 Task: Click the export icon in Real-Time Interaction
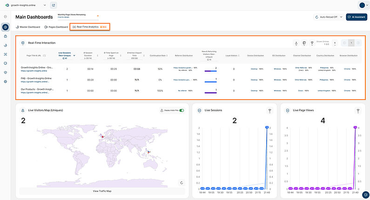click(296, 43)
